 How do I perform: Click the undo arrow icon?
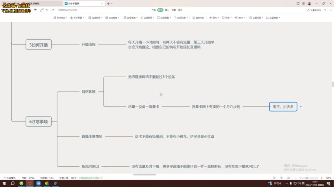pos(47,10)
